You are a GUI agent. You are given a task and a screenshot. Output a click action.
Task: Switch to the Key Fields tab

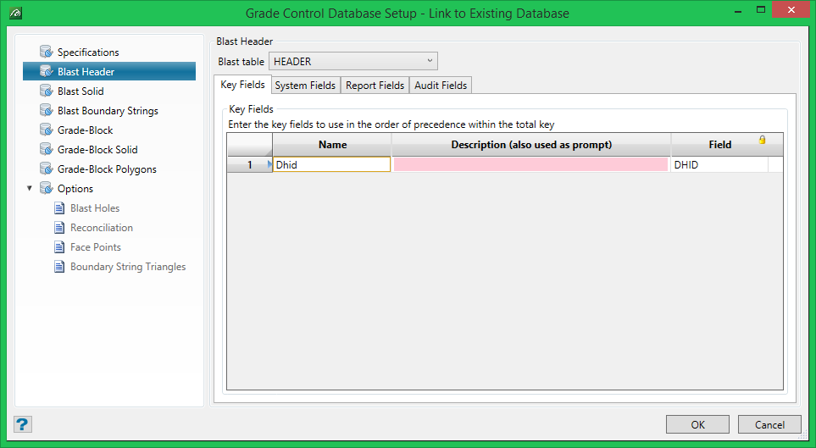[x=242, y=85]
